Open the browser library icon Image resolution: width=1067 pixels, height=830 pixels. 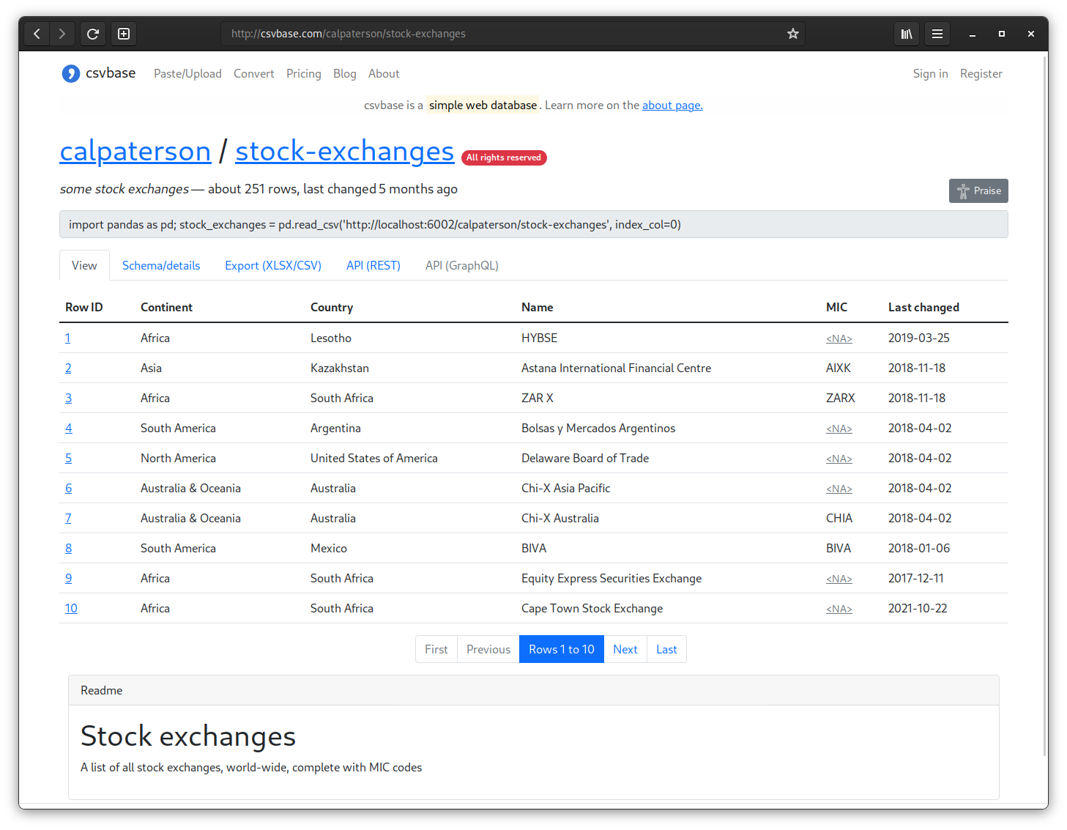click(x=906, y=34)
